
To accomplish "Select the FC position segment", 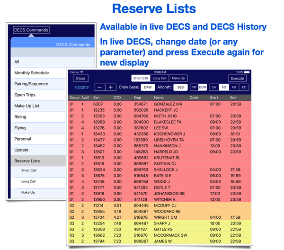I will coord(244,87).
